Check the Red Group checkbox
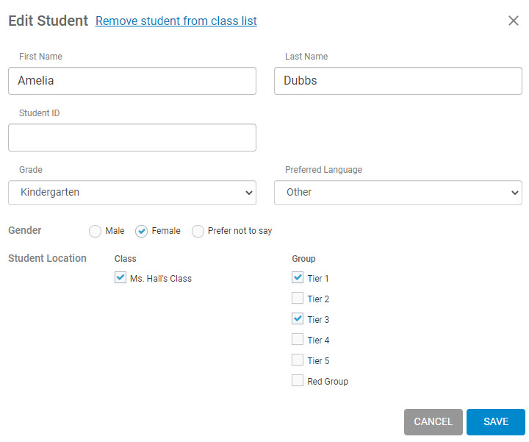The height and width of the screenshot is (442, 529). (298, 380)
